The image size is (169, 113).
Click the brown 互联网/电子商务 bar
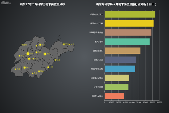pyautogui.click(x=128, y=32)
